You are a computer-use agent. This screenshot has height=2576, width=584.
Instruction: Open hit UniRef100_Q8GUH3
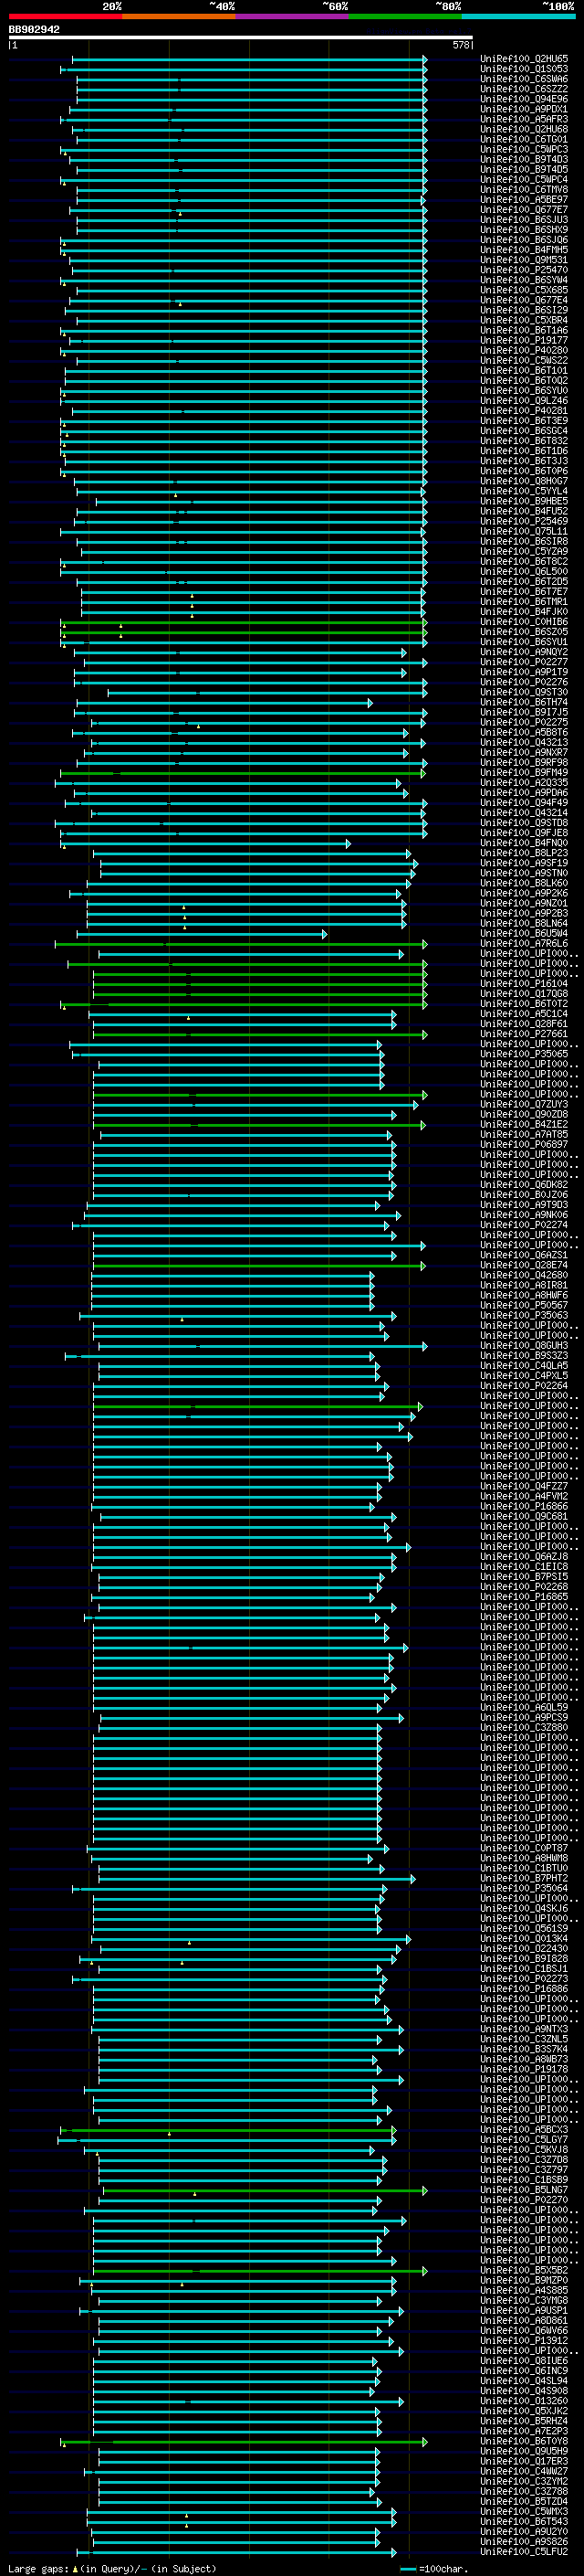[524, 1346]
